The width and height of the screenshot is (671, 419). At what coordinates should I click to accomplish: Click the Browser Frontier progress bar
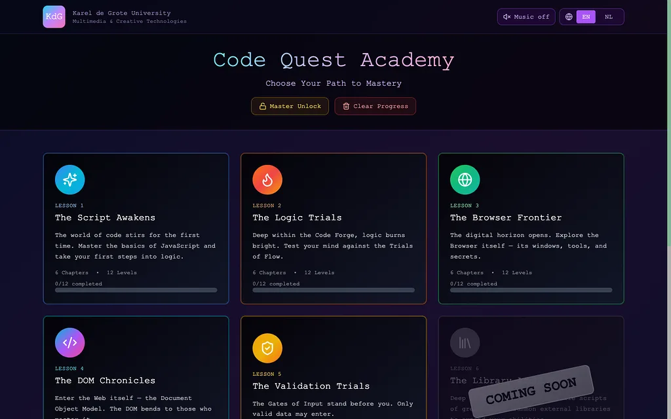point(531,290)
